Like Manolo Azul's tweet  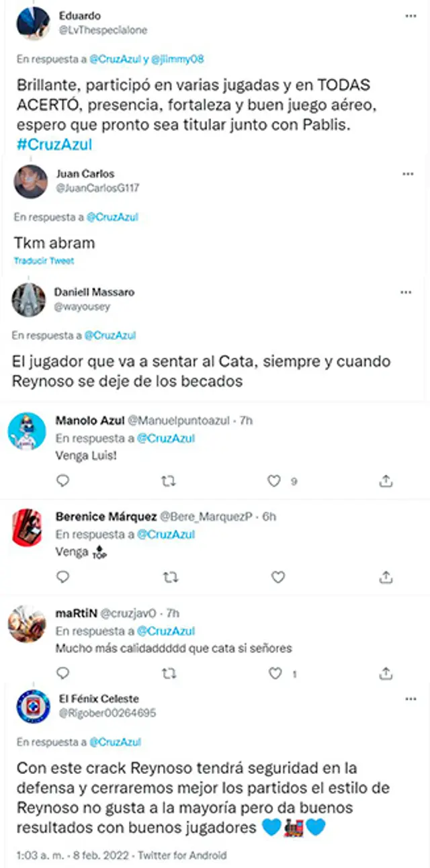tap(274, 480)
